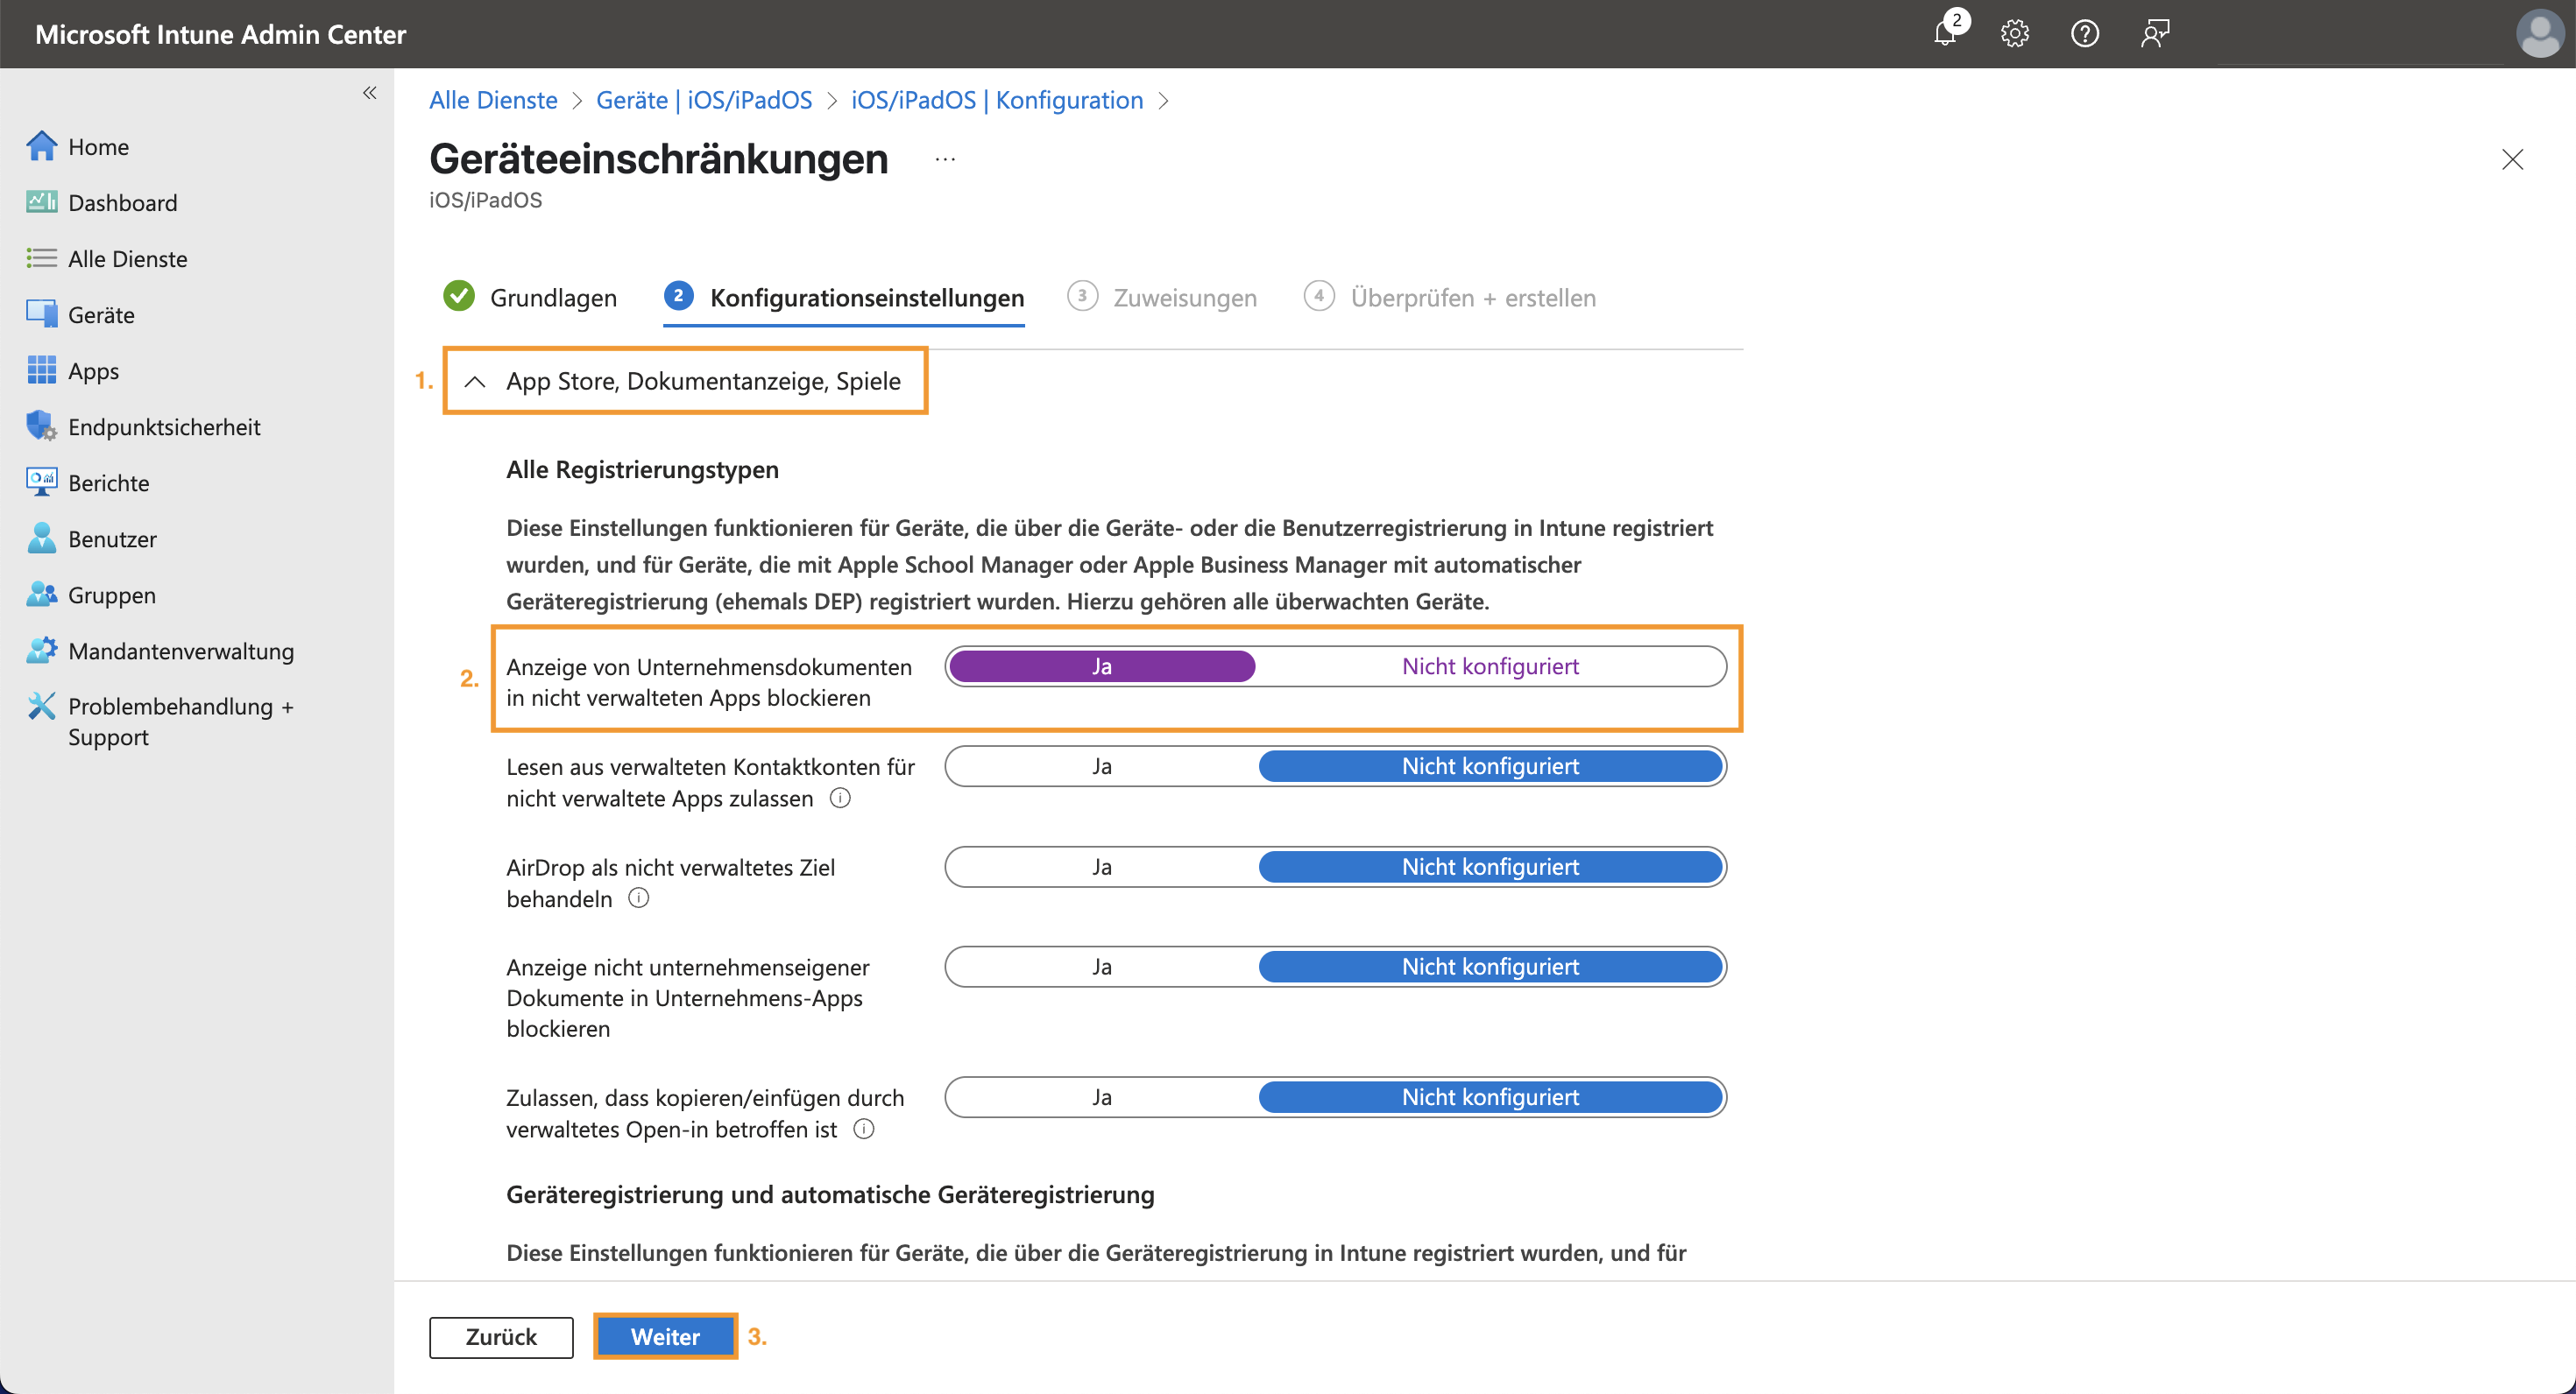Open Berichte in the sidebar
The image size is (2576, 1394).
pyautogui.click(x=108, y=482)
